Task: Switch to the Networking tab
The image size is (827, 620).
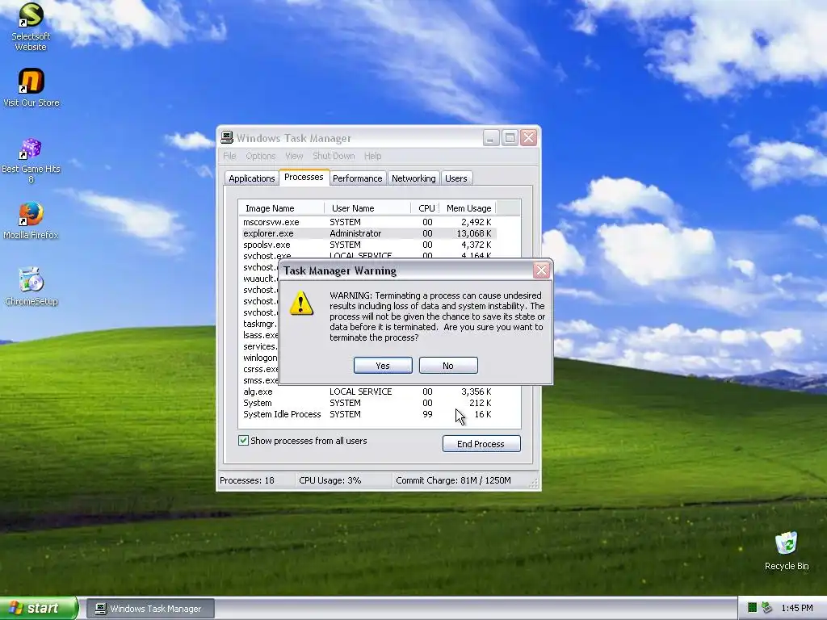Action: pyautogui.click(x=413, y=178)
